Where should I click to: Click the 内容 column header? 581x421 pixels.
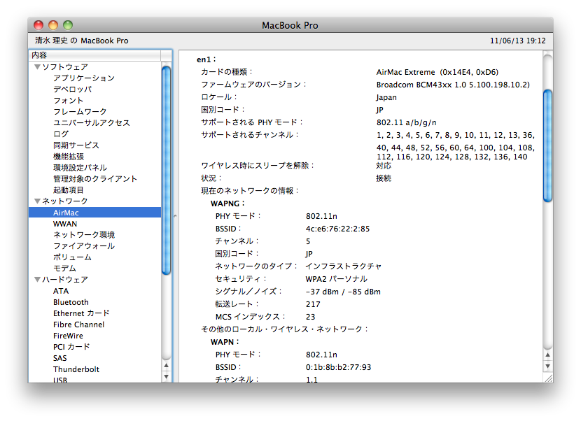click(95, 55)
